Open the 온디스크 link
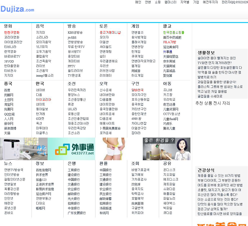The height and width of the screenshot is (226, 248). 169,170
